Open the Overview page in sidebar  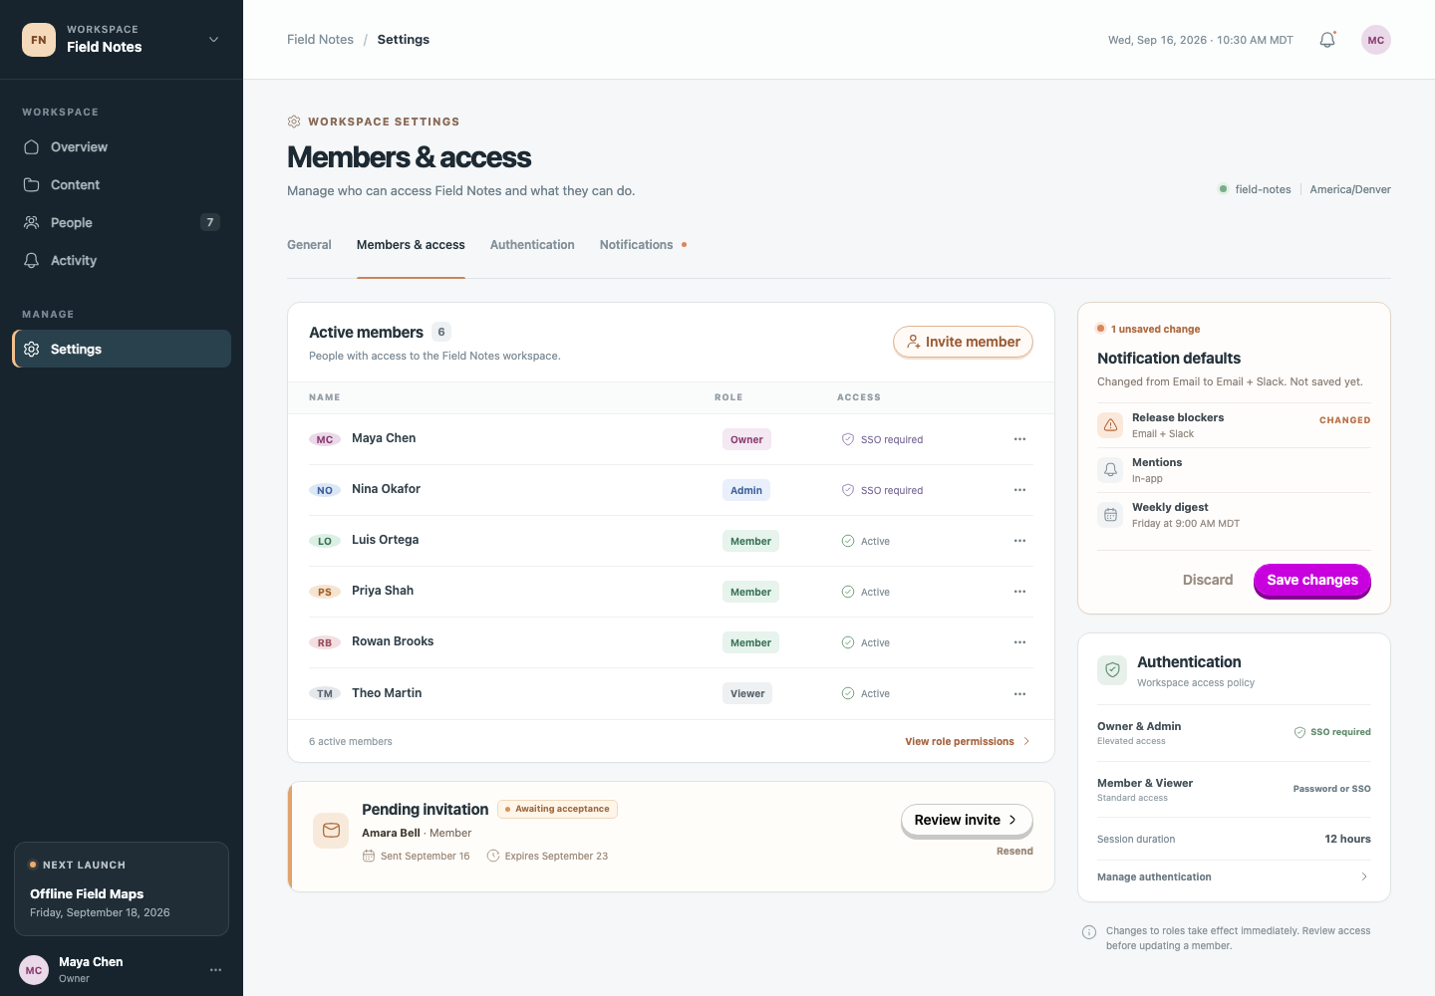coord(122,147)
